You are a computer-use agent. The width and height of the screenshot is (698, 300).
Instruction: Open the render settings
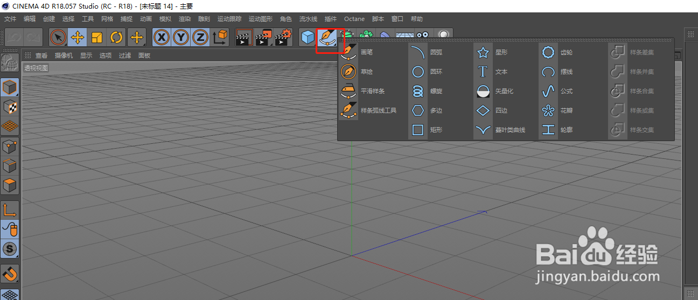point(283,37)
